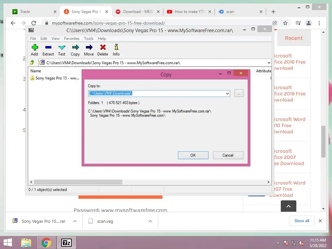Click the Test archive toolbar icon
332x249 pixels.
(62, 50)
